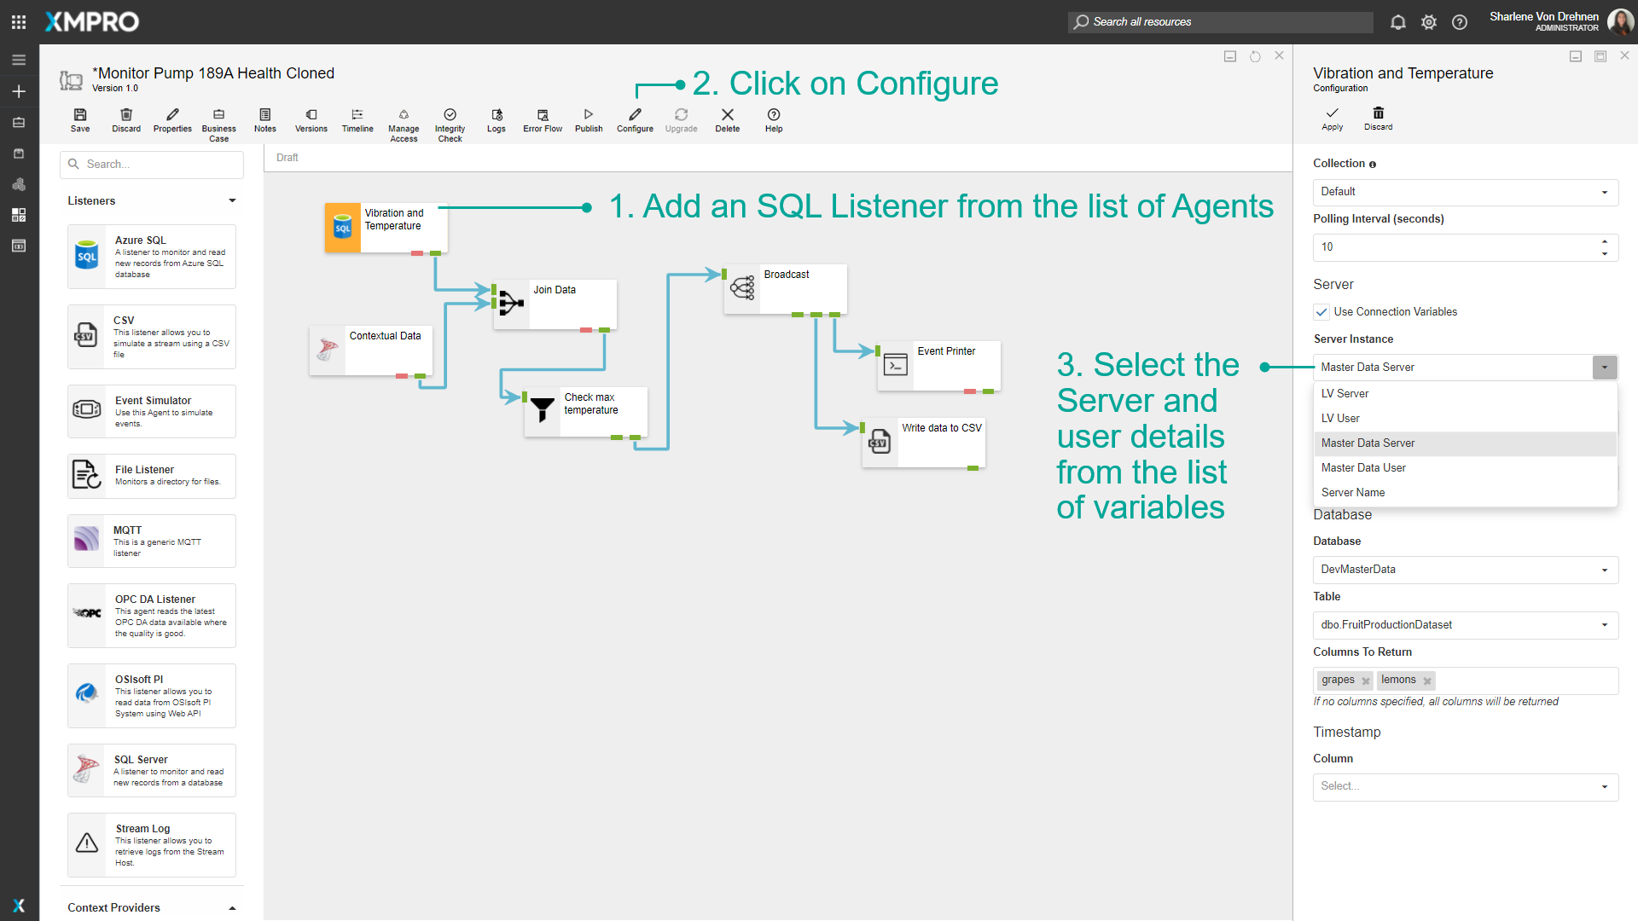1638x921 pixels.
Task: Select the Broadcast node on canvas
Action: pyautogui.click(x=785, y=289)
